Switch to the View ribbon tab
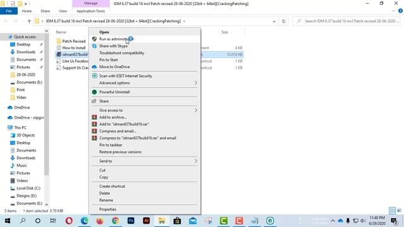Screen dimensions: 404x227 63,11
